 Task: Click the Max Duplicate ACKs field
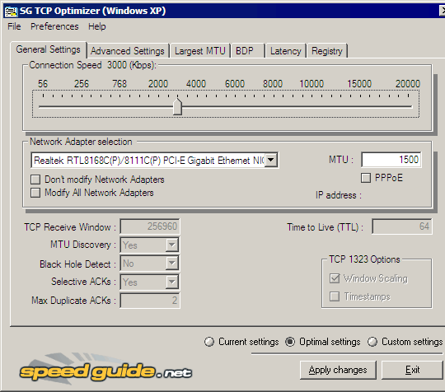[x=150, y=301]
